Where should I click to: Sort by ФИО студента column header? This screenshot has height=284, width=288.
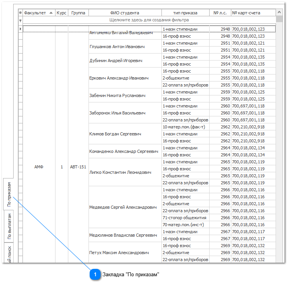125,13
